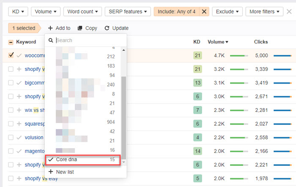
Task: Click the checkmark icon next to volusion keyword
Action: pyautogui.click(x=19, y=138)
